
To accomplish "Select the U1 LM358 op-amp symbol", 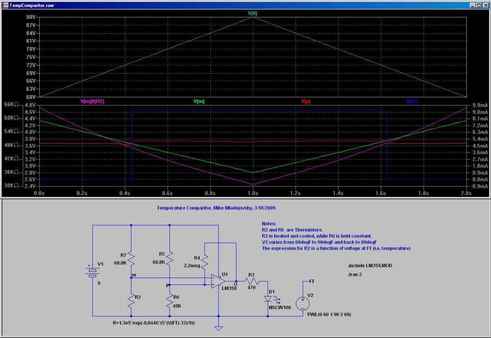I will pyautogui.click(x=218, y=281).
